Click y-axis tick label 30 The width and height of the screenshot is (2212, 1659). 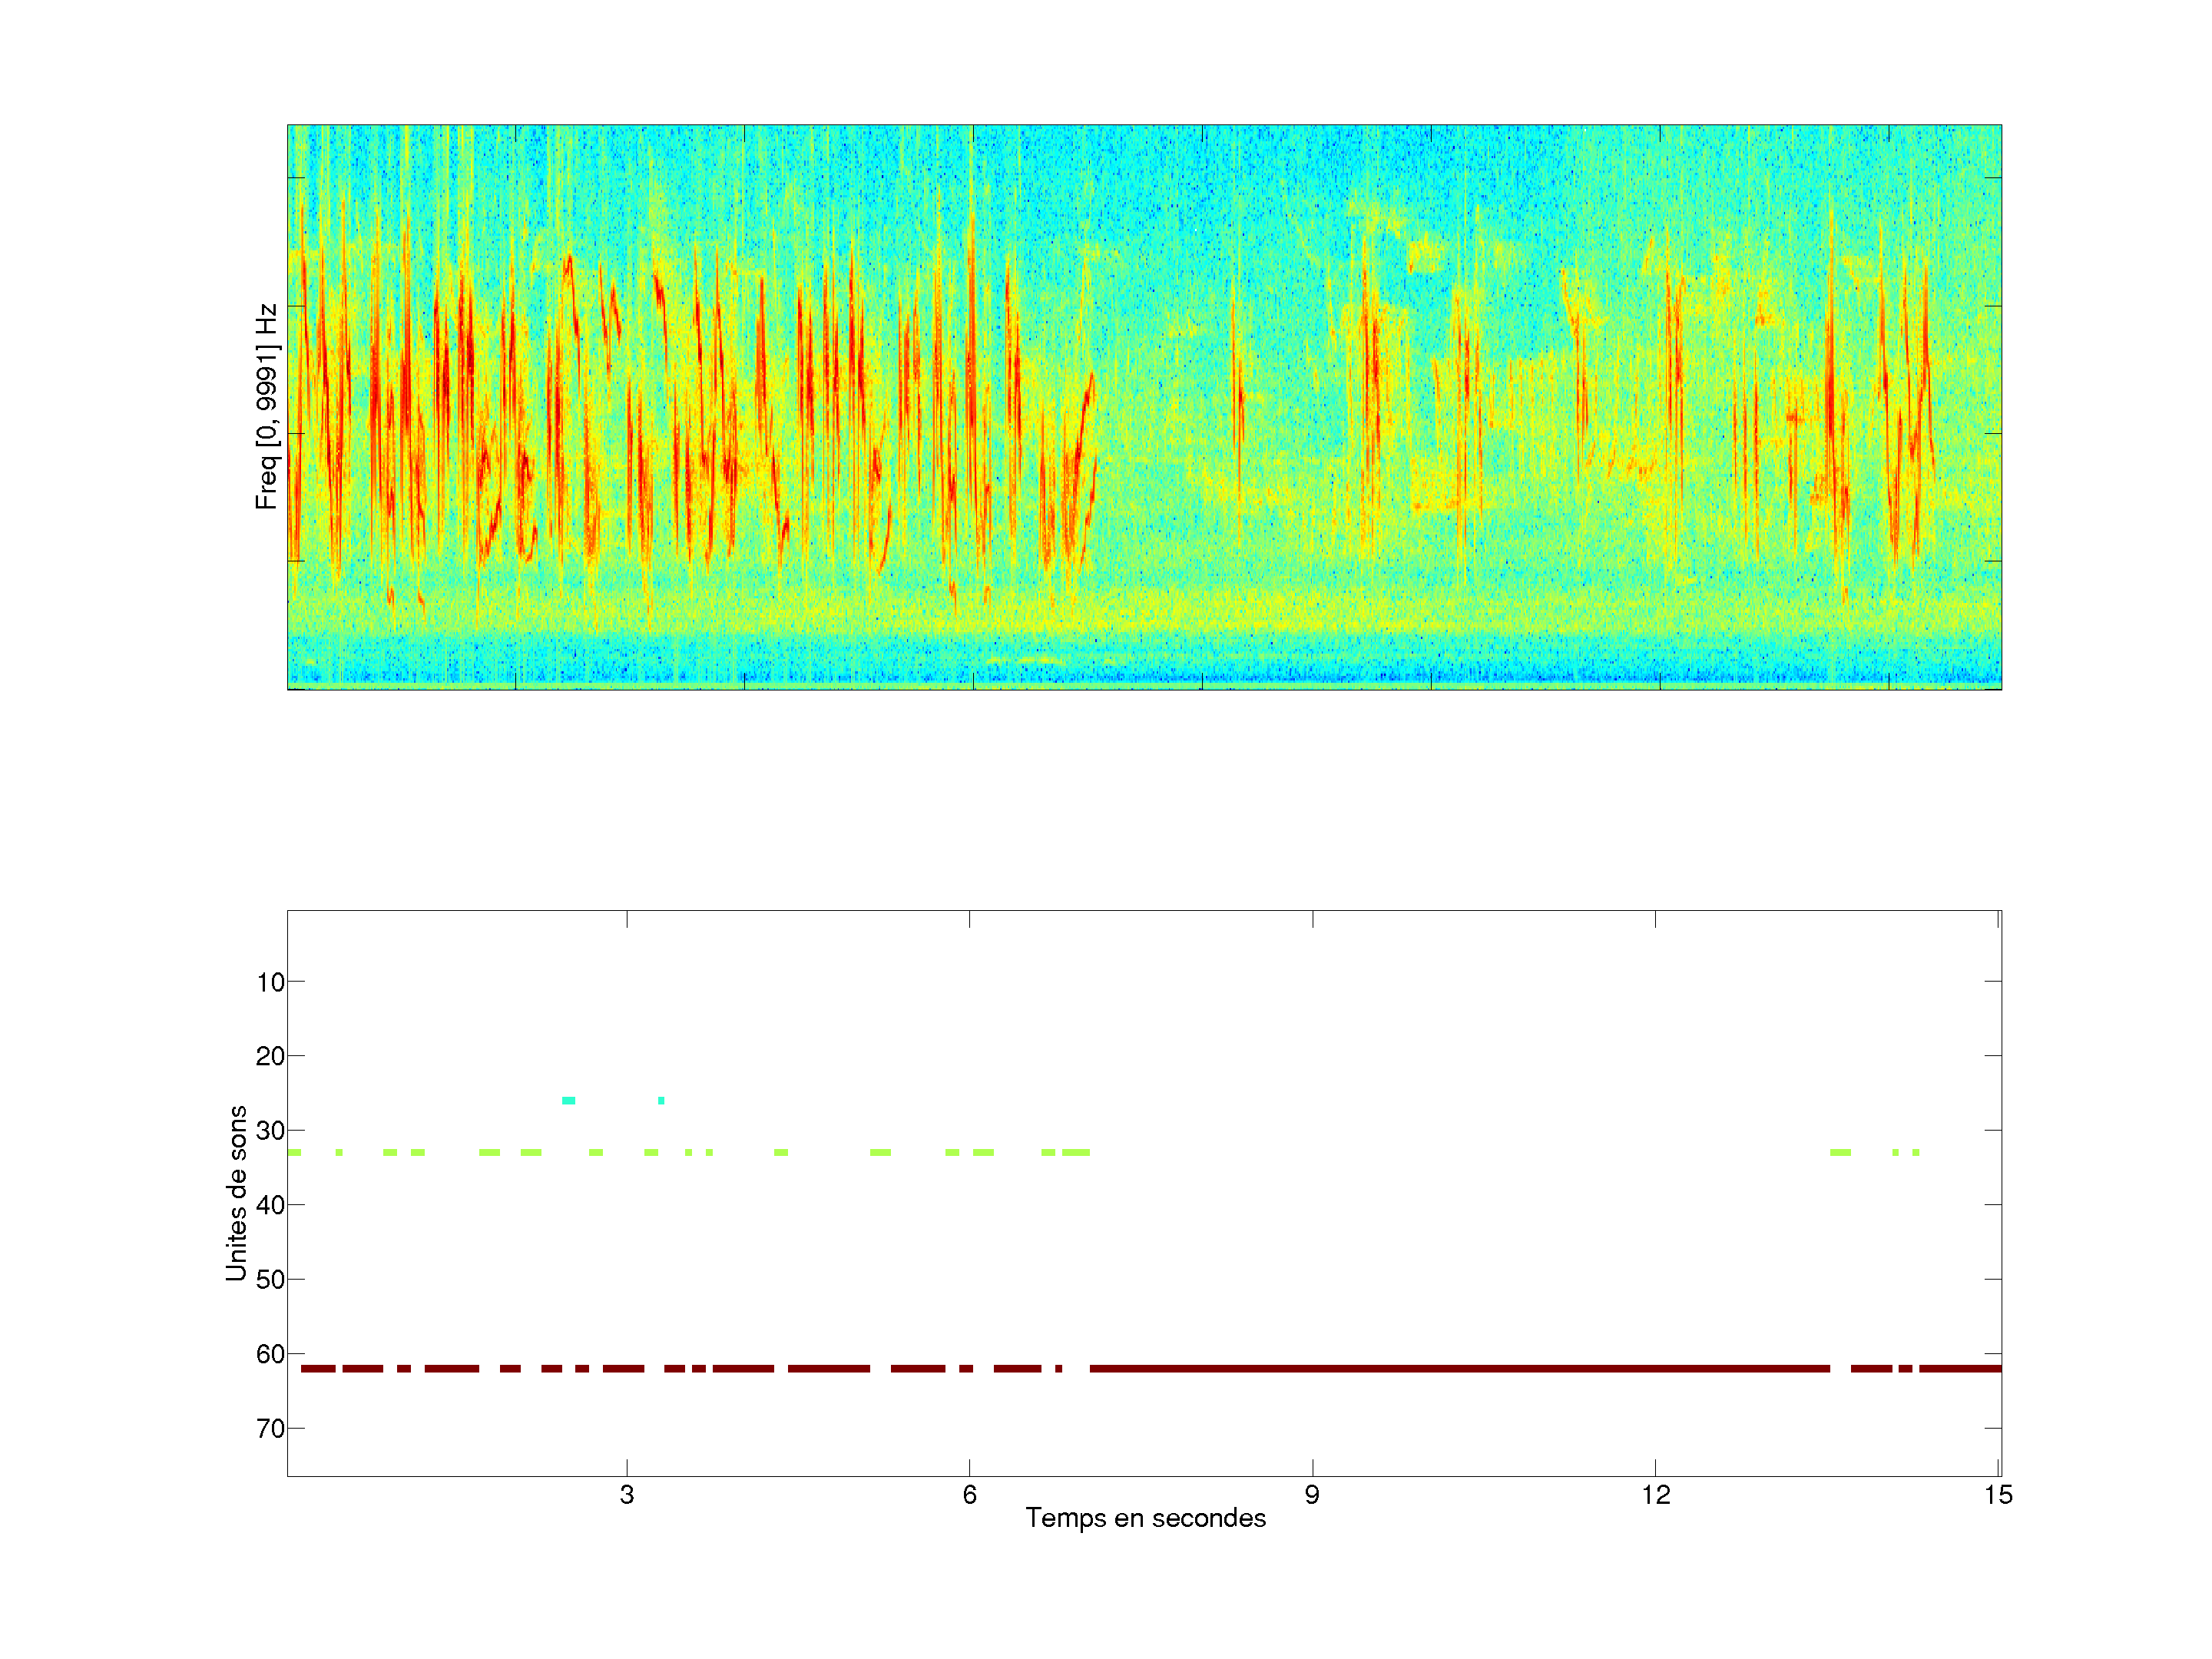click(270, 1131)
